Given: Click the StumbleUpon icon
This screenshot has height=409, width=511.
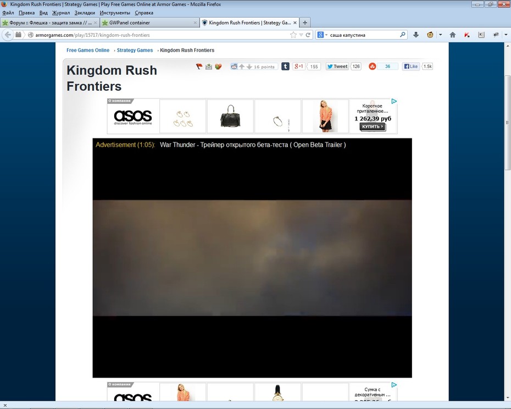Looking at the screenshot, I should (373, 67).
